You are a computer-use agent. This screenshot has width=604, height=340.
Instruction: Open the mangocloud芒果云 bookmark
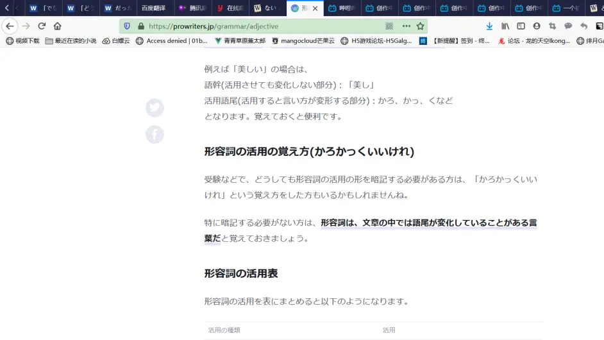tap(303, 41)
